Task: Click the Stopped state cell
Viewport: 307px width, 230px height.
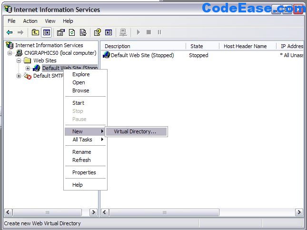Action: tap(198, 55)
